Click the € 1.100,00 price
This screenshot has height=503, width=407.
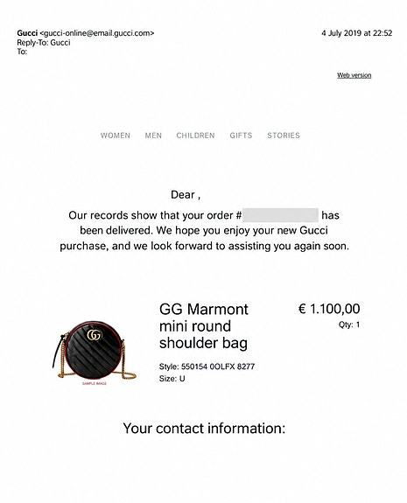(x=329, y=309)
